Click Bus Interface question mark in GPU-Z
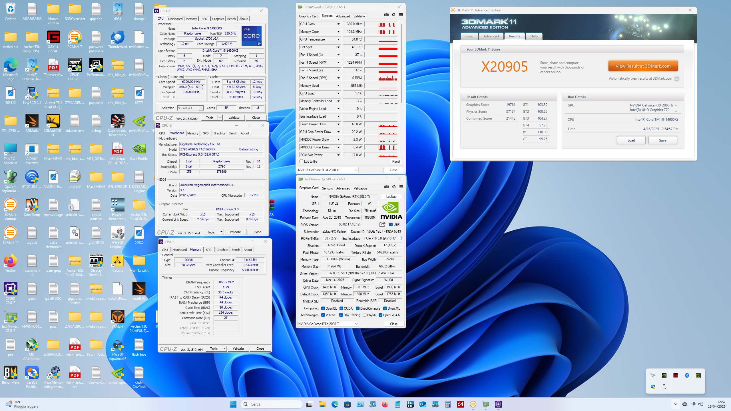 point(401,238)
